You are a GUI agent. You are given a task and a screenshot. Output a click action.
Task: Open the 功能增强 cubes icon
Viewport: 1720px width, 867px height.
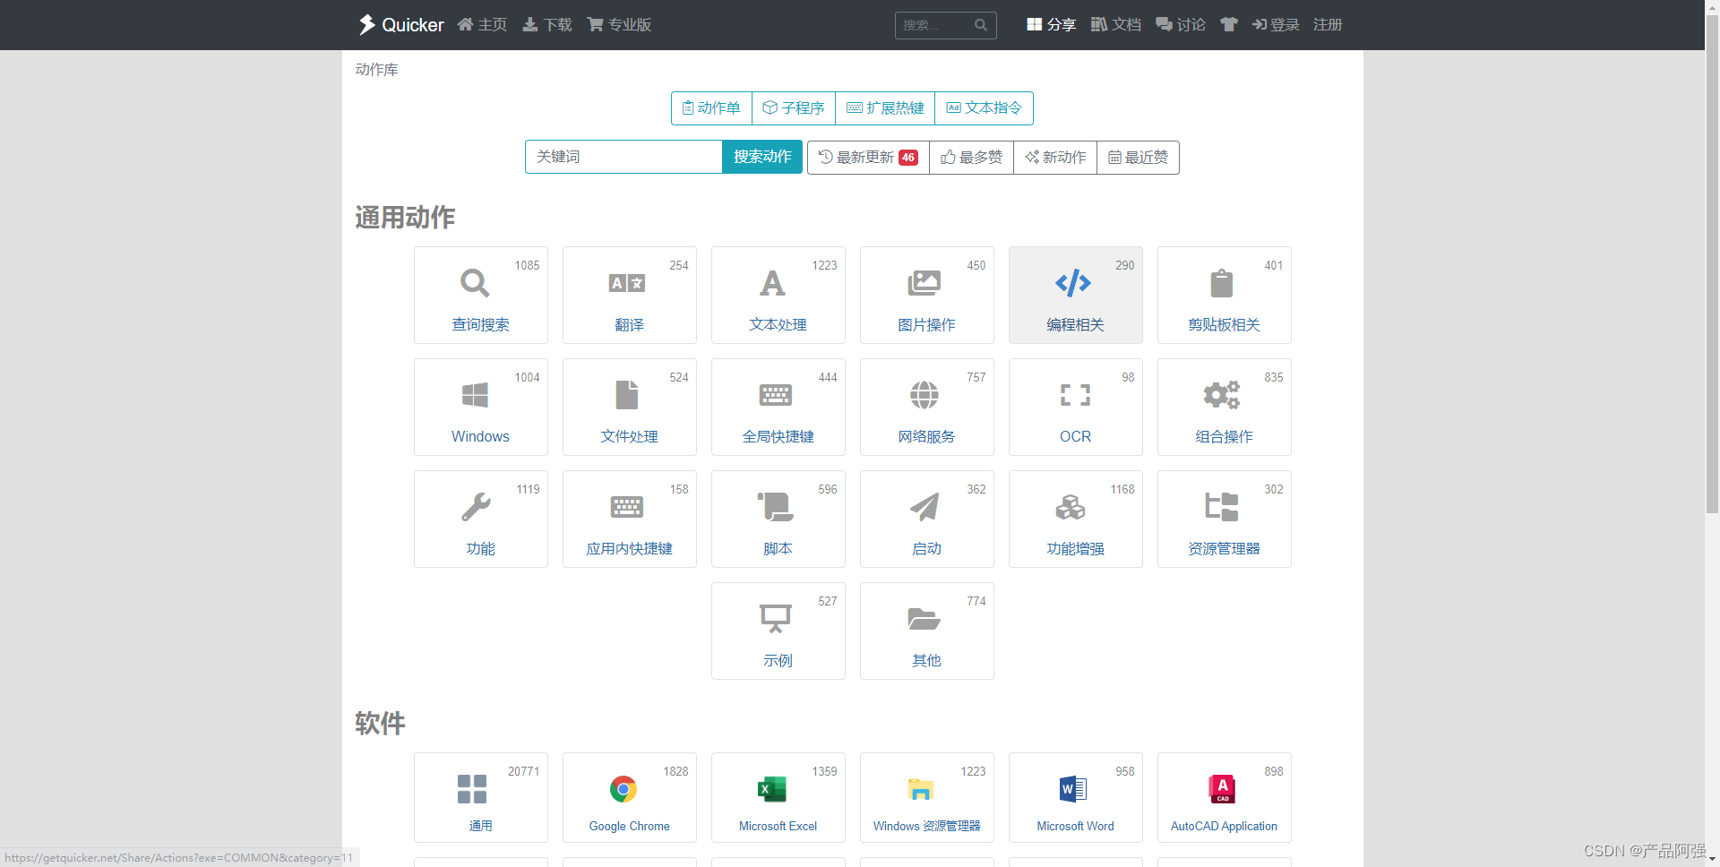[x=1071, y=507]
